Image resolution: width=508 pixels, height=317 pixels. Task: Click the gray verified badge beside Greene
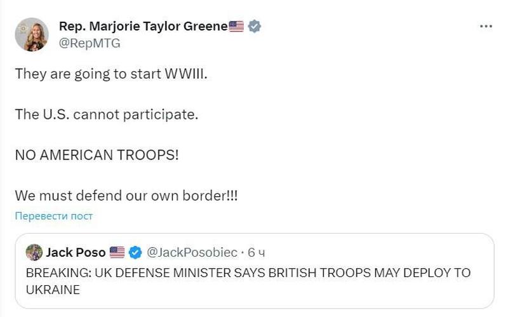(255, 26)
